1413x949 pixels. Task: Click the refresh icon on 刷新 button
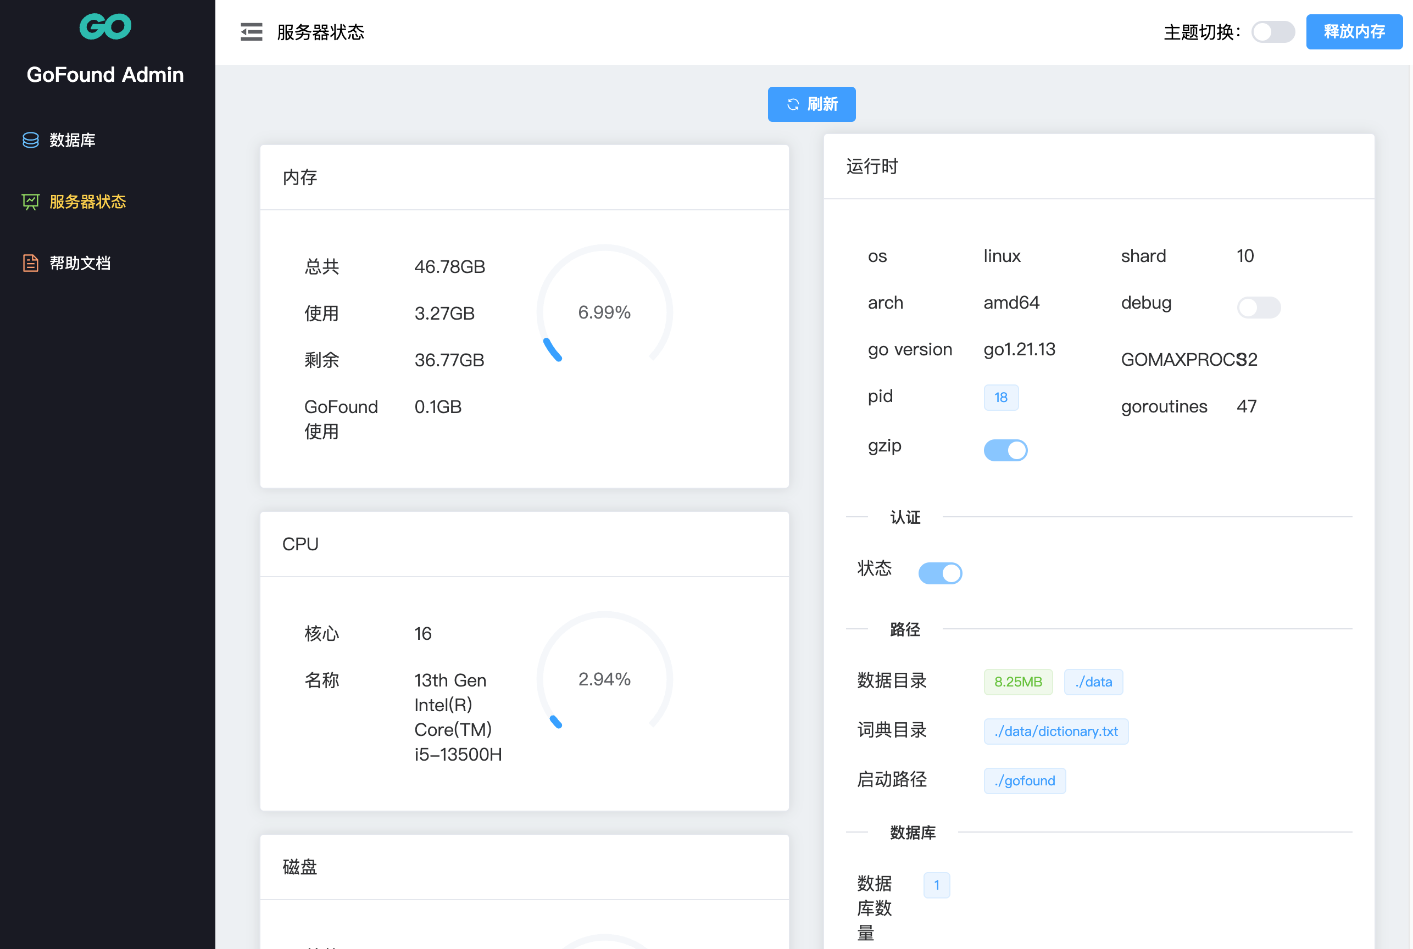[x=793, y=105]
